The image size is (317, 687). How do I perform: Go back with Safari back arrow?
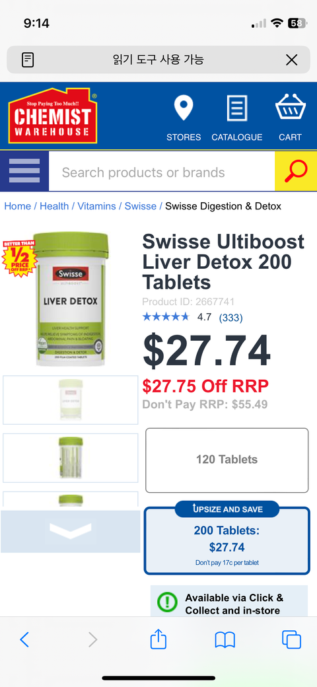[24, 639]
